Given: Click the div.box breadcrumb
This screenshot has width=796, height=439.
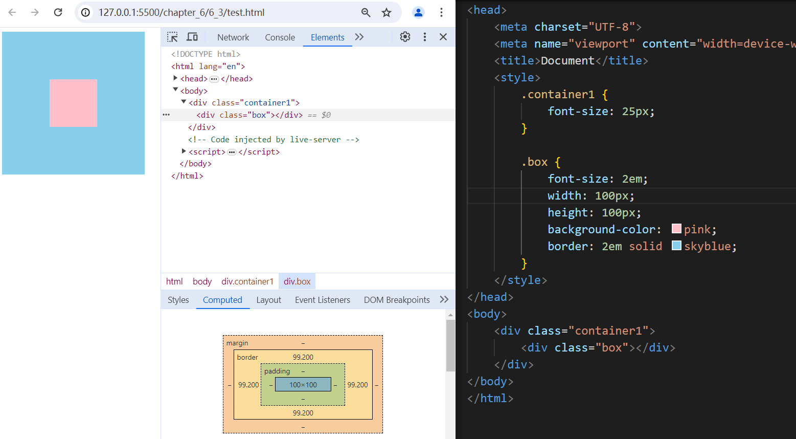Looking at the screenshot, I should [297, 281].
